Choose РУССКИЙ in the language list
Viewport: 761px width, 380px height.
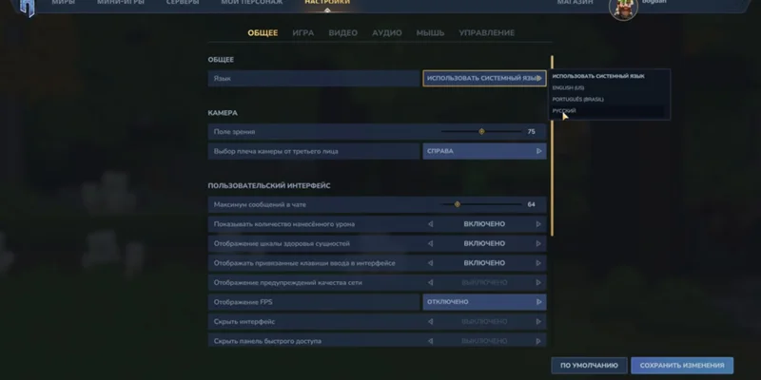tap(564, 111)
